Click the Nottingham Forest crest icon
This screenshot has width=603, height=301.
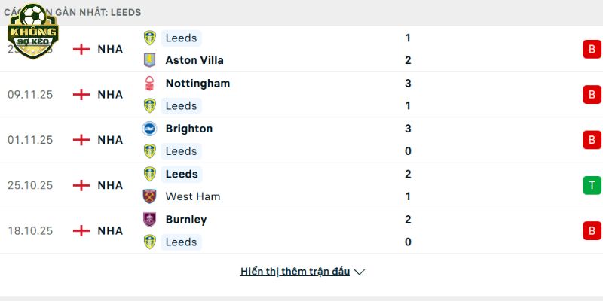[x=149, y=83]
